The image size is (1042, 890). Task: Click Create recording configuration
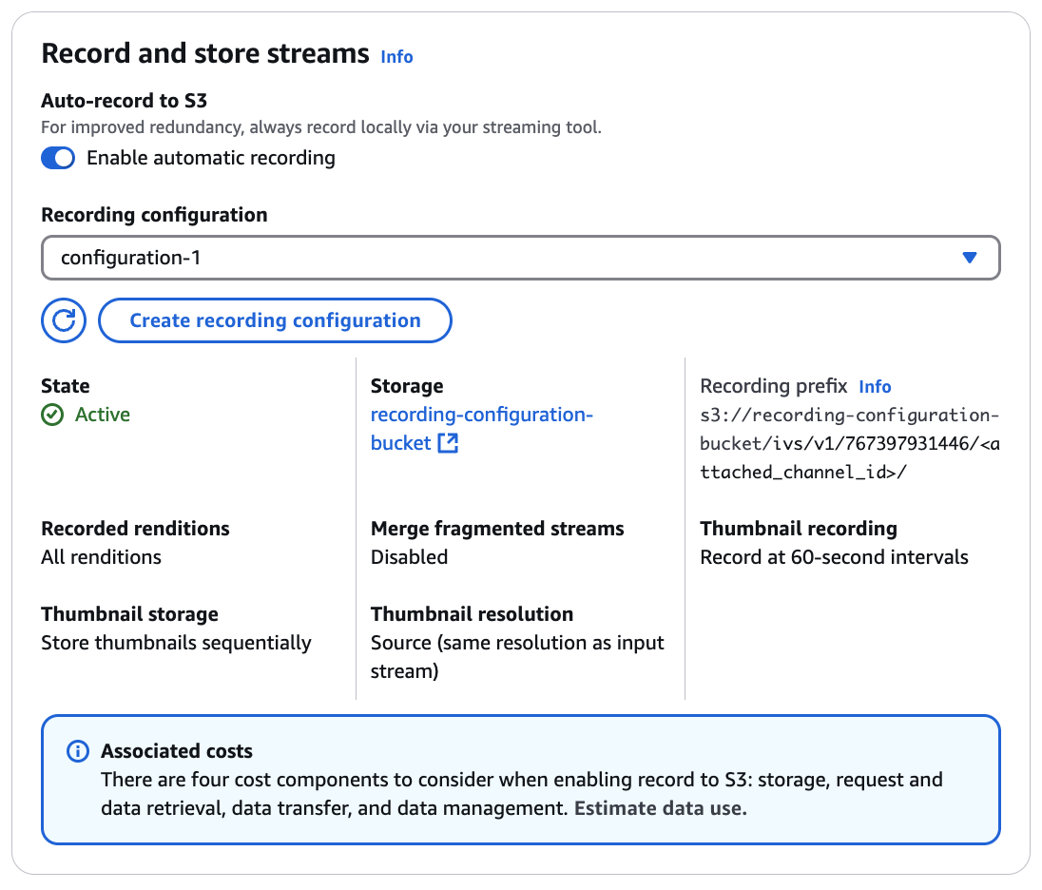click(275, 320)
